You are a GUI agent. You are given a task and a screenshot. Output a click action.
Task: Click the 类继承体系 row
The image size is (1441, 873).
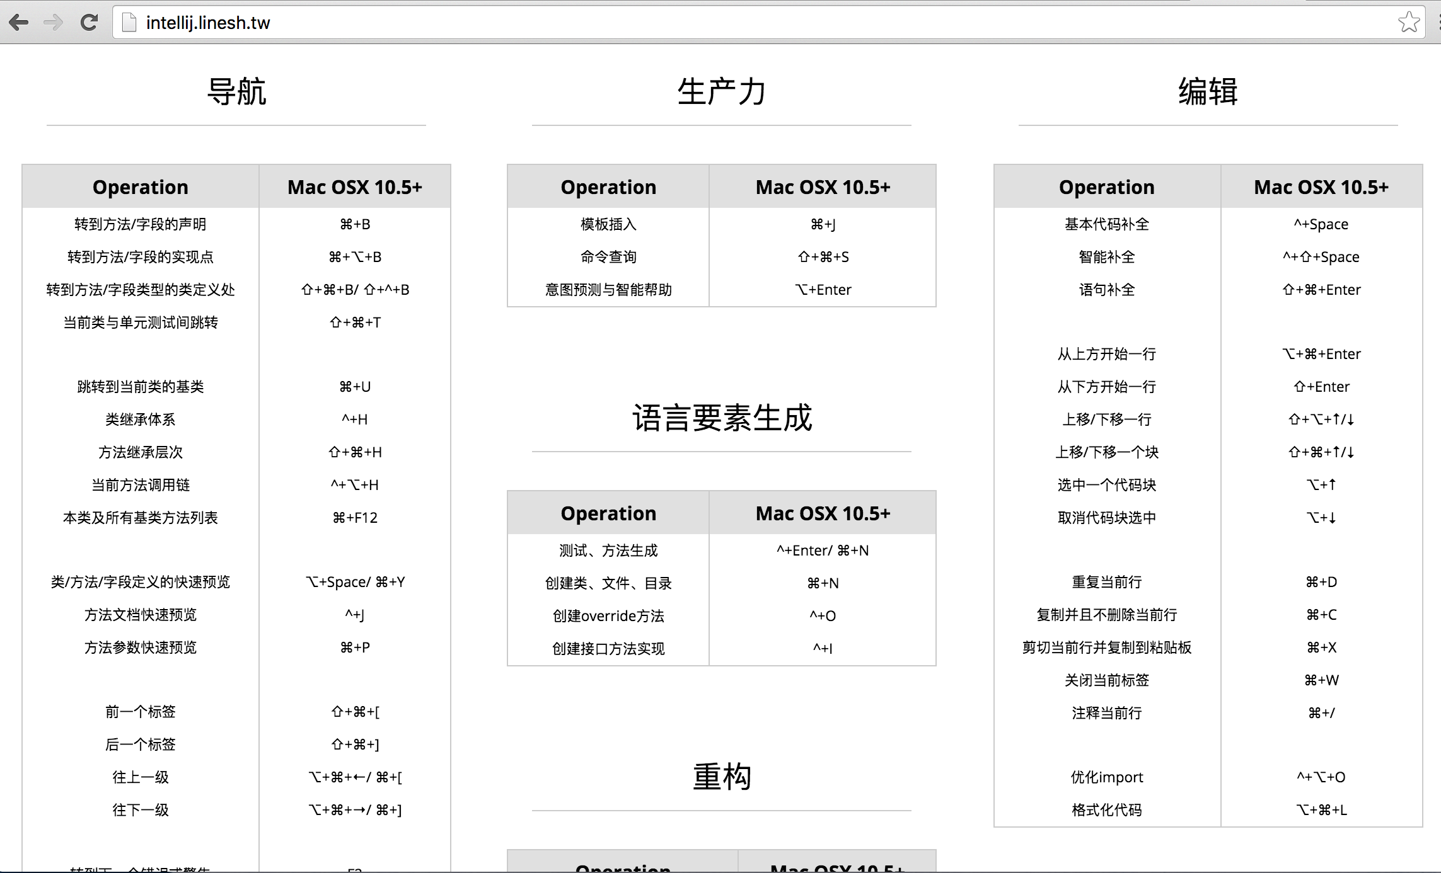(140, 419)
